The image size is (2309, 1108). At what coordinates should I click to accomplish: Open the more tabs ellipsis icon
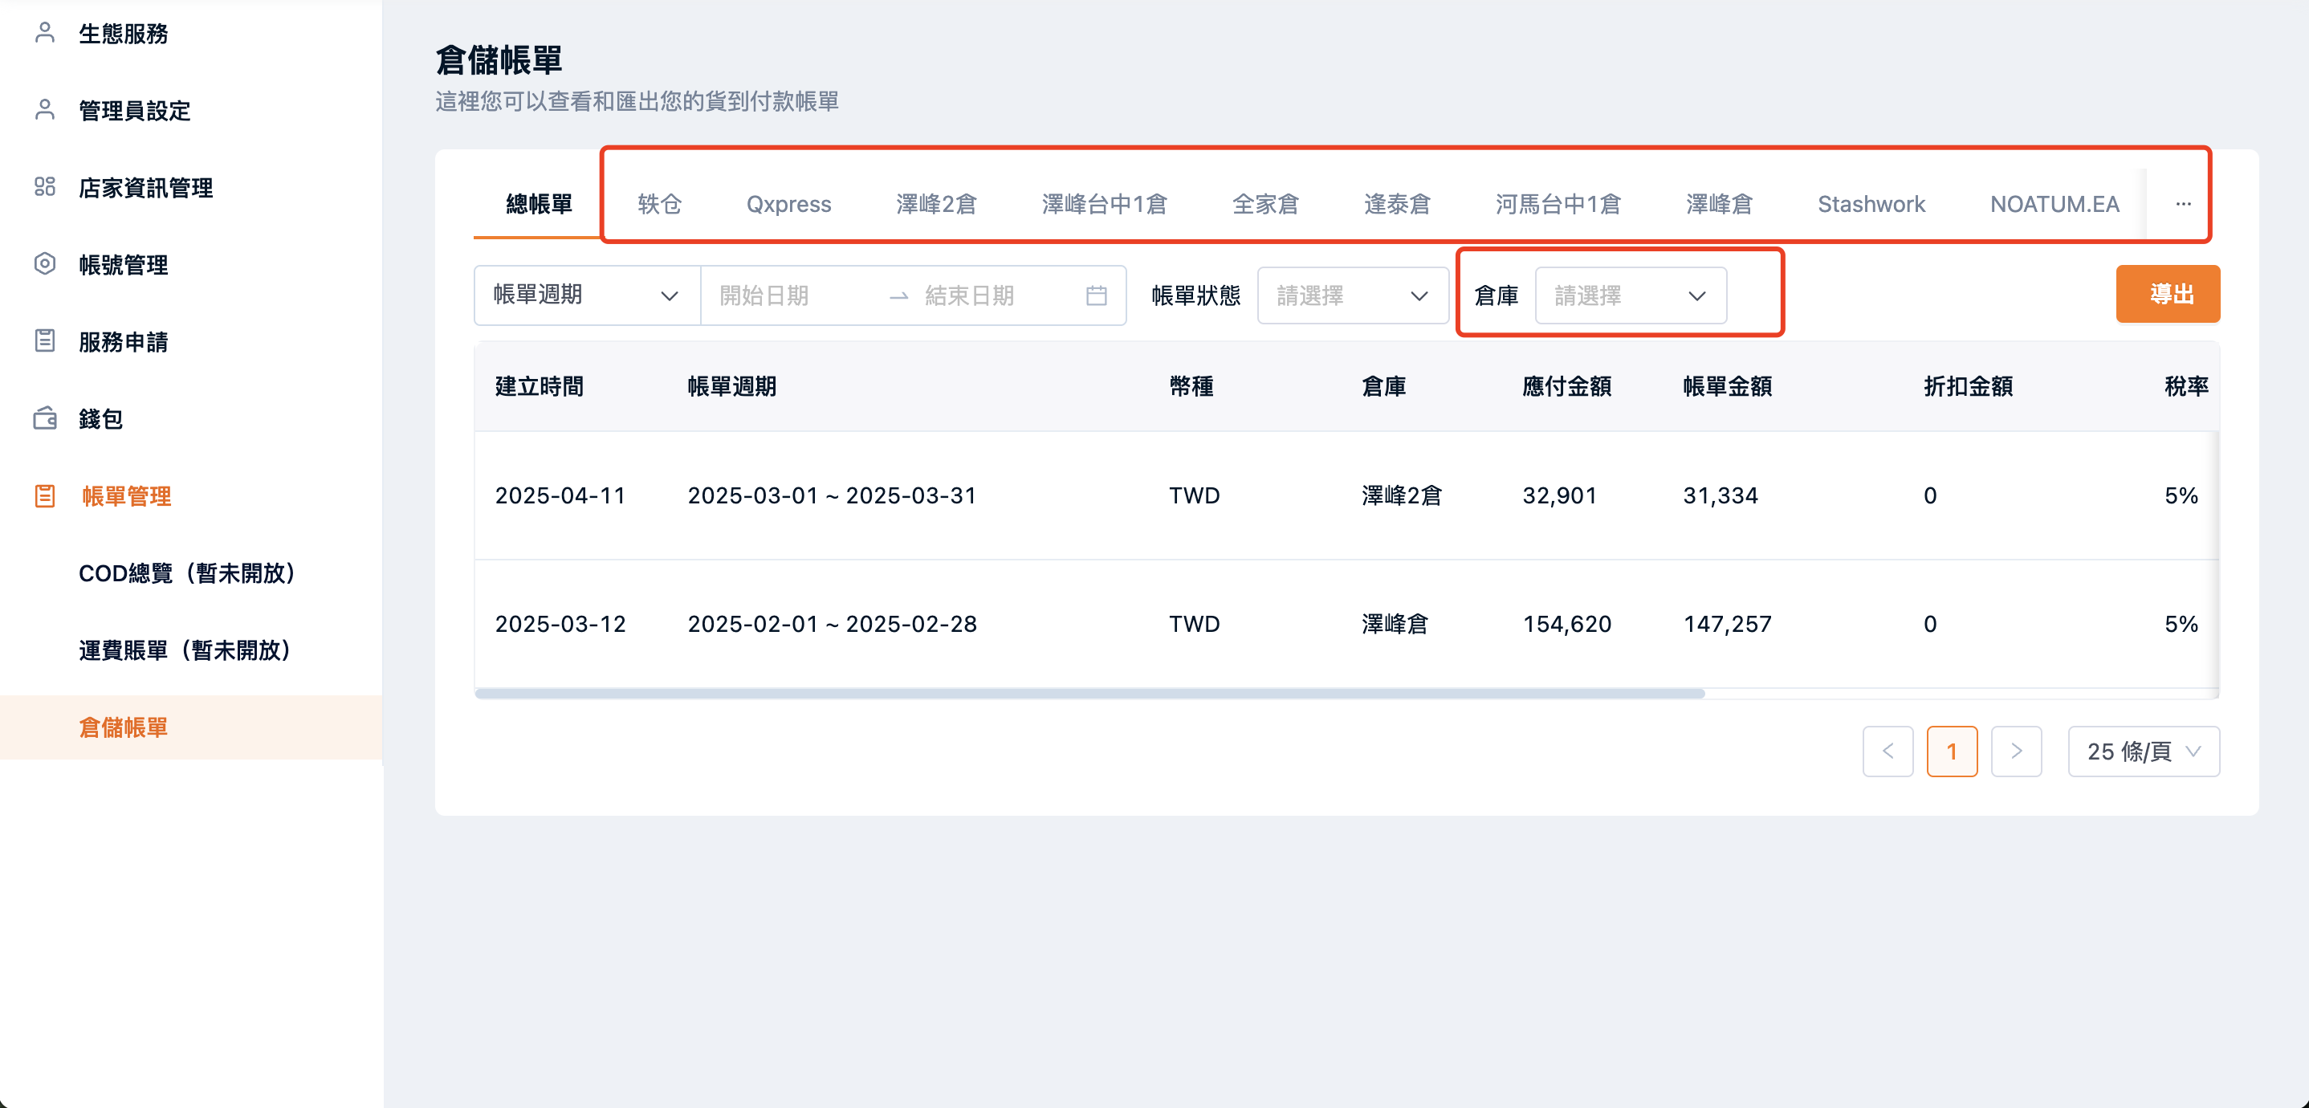[2183, 205]
